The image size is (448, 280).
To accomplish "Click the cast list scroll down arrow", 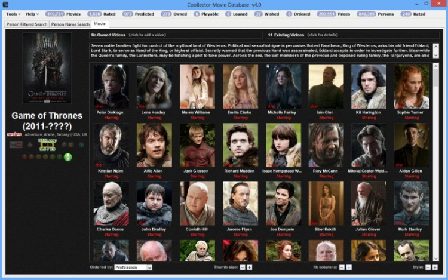I will tap(435, 259).
